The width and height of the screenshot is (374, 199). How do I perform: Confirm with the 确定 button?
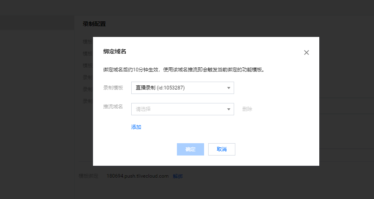pos(190,149)
